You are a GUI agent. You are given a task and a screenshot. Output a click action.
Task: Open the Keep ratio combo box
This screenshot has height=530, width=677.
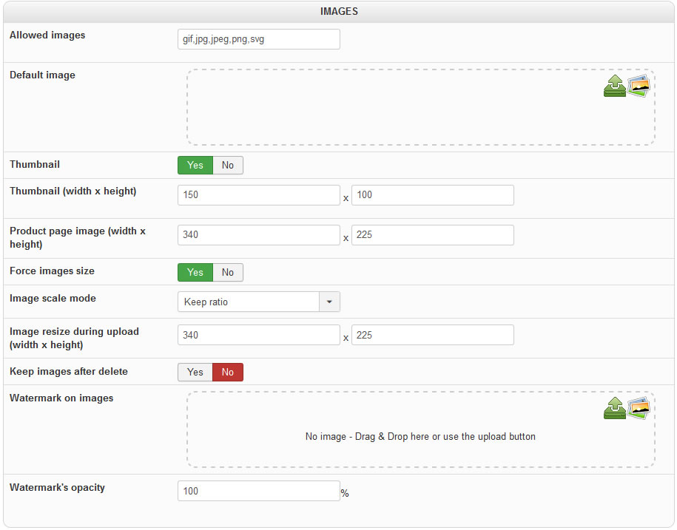(x=249, y=302)
